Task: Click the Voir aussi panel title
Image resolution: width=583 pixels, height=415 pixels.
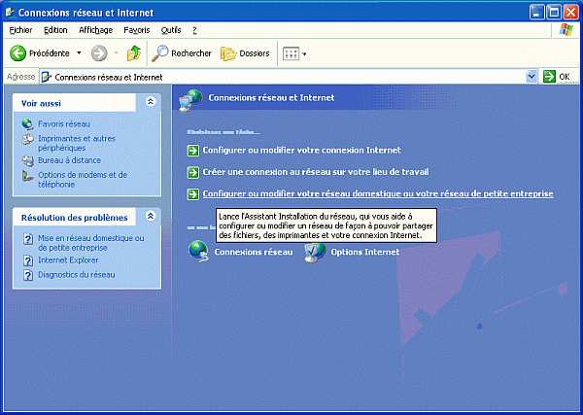Action: [41, 103]
